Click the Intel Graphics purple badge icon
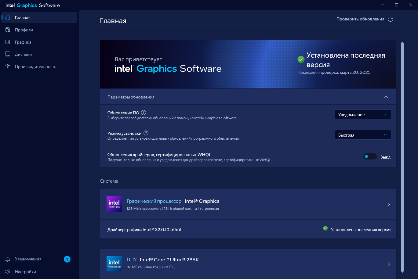This screenshot has width=418, height=279. (114, 204)
